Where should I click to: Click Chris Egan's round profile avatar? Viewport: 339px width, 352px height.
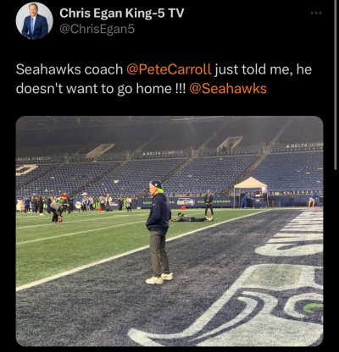[x=34, y=21]
